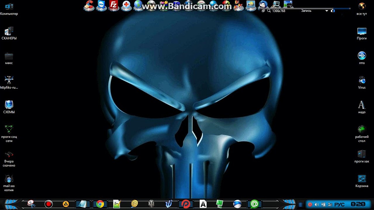Click the blue psi-shaped taskbar icon

coord(169,204)
